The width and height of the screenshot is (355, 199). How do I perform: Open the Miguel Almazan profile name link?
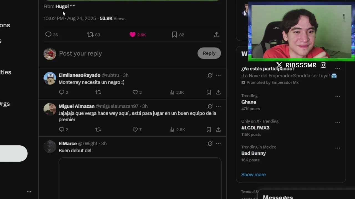pos(77,106)
